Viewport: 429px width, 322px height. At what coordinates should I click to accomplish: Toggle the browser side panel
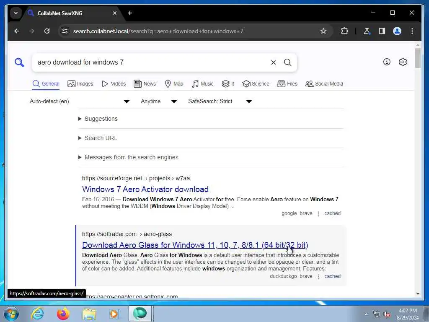click(382, 31)
